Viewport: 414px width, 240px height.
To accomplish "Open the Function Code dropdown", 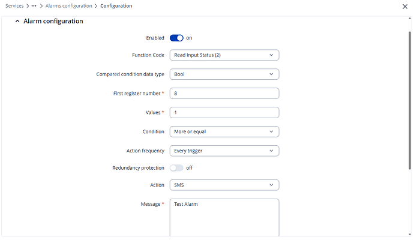I will 224,55.
